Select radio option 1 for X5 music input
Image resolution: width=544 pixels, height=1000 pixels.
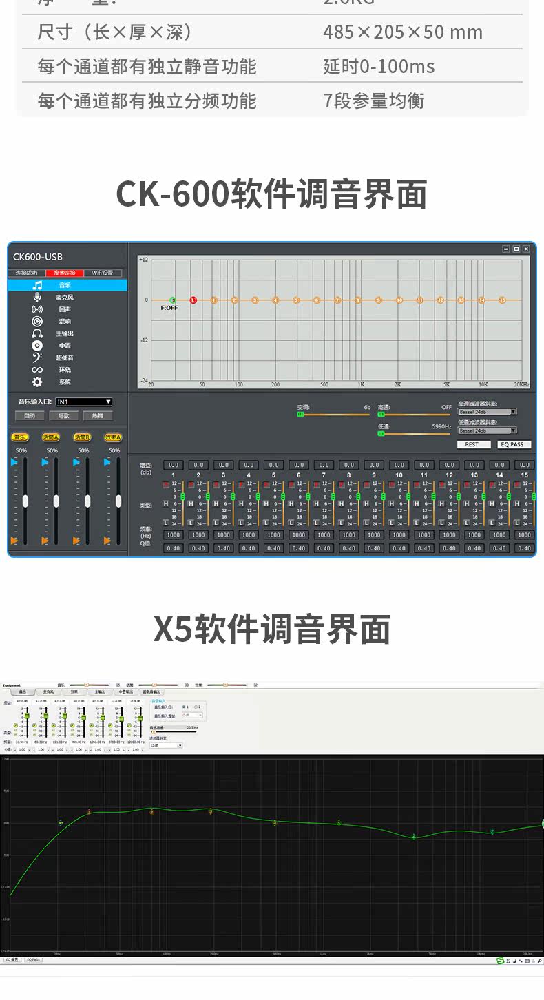click(184, 707)
